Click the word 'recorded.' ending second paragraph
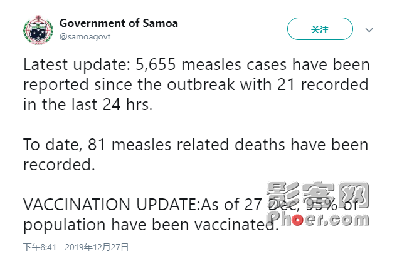The height and width of the screenshot is (254, 397). pyautogui.click(x=59, y=165)
